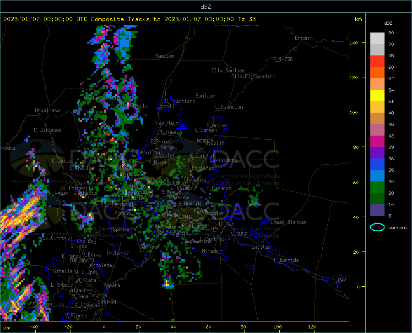Click the Divisadero label
Screen dimensions: 412x333
pyautogui.click(x=223, y=160)
